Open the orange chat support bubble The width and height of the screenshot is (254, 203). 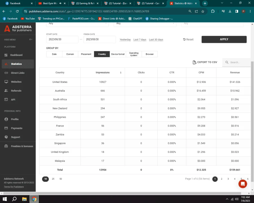coord(243,184)
